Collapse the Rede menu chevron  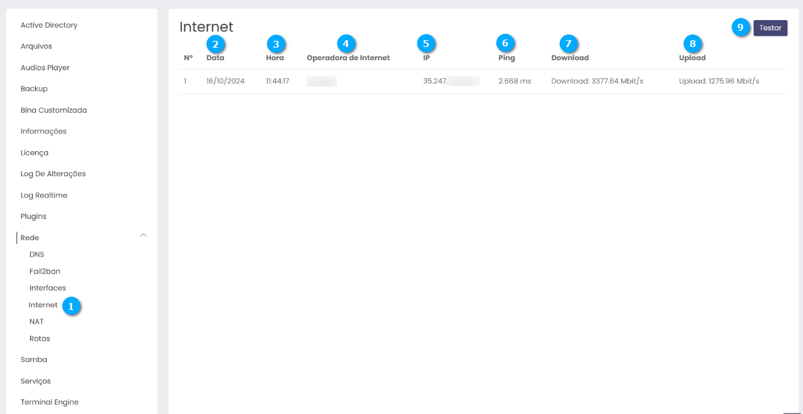click(144, 235)
